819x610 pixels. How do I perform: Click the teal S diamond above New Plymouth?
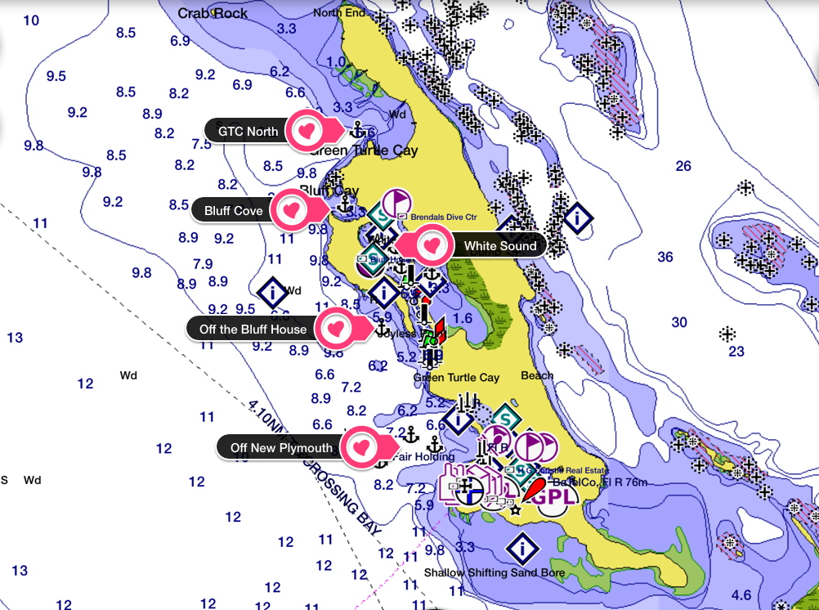tap(505, 419)
